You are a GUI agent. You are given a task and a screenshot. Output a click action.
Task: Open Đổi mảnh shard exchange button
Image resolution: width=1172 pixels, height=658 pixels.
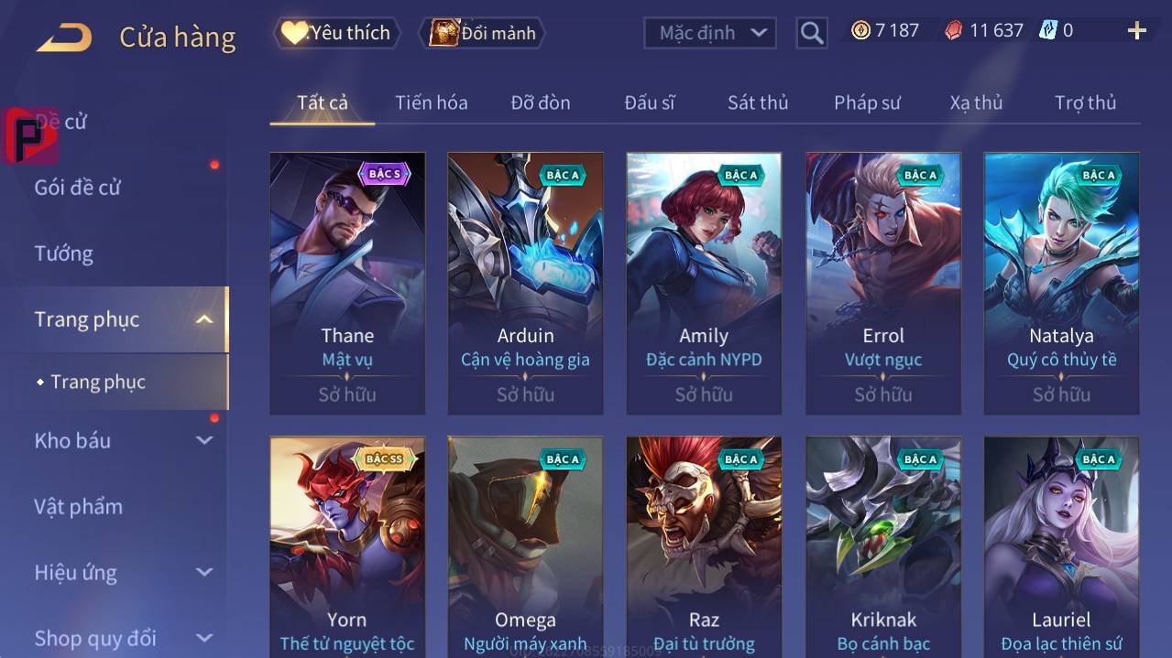pos(482,33)
